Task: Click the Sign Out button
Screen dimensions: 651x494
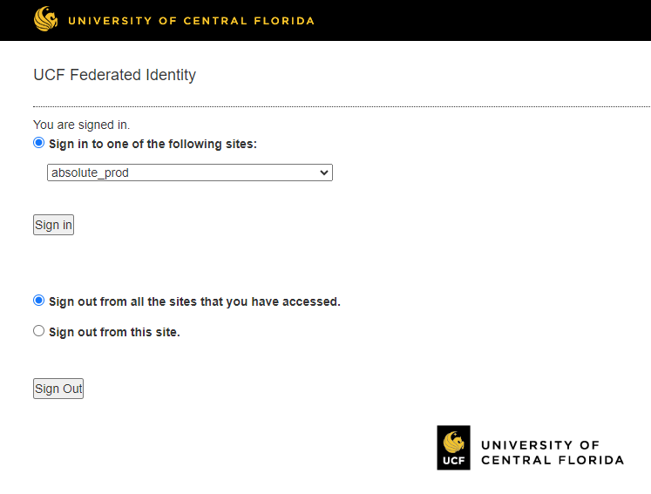Action: tap(58, 389)
